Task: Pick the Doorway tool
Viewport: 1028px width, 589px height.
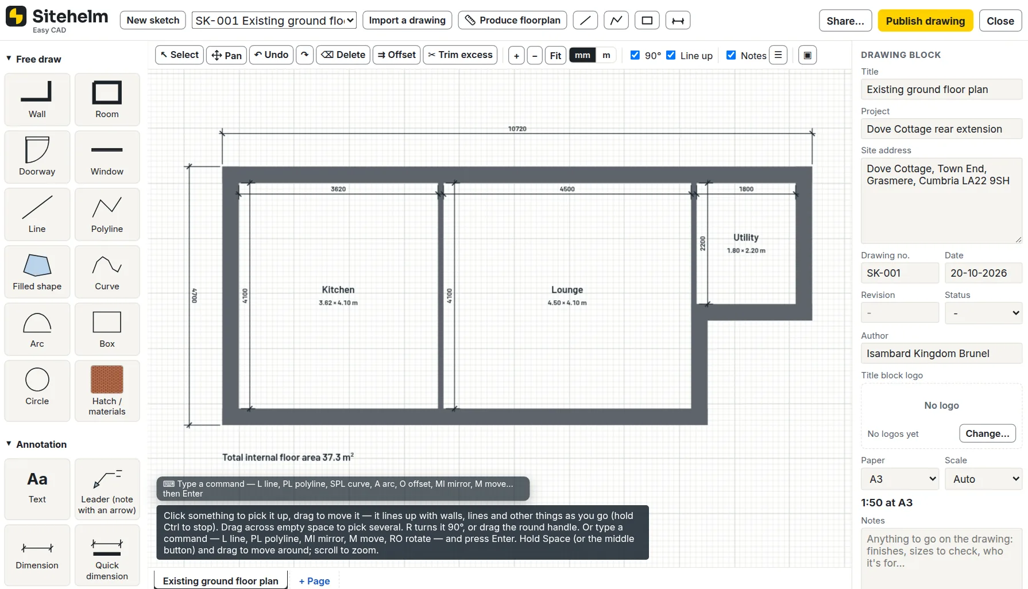Action: click(x=37, y=157)
